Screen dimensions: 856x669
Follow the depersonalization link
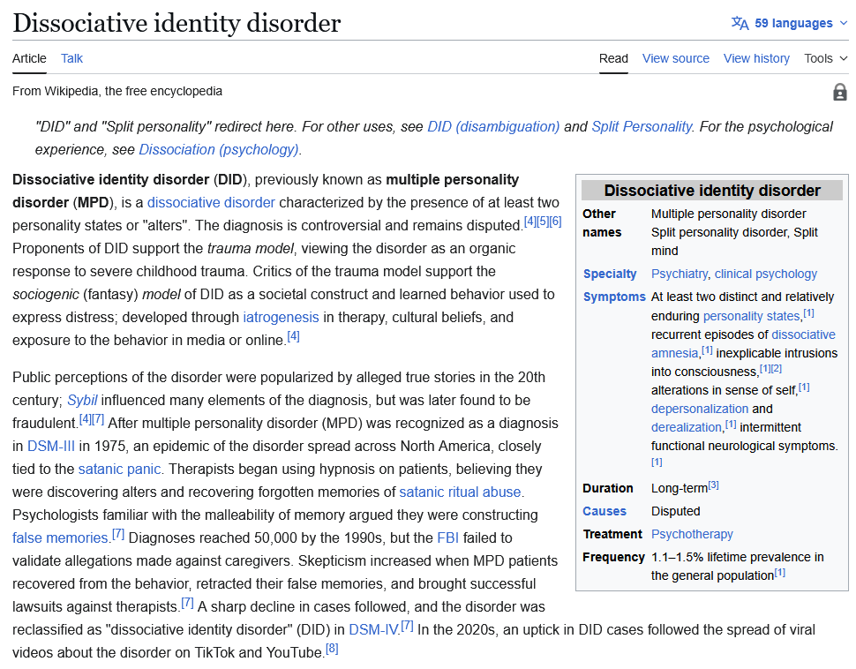click(700, 409)
